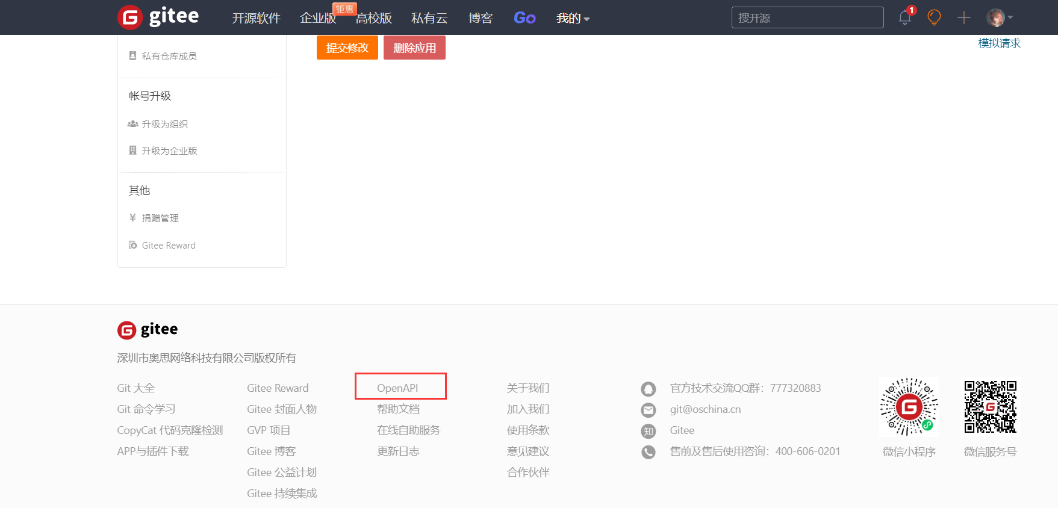The width and height of the screenshot is (1058, 508).
Task: Open 帮助文档 footer link
Action: click(398, 409)
